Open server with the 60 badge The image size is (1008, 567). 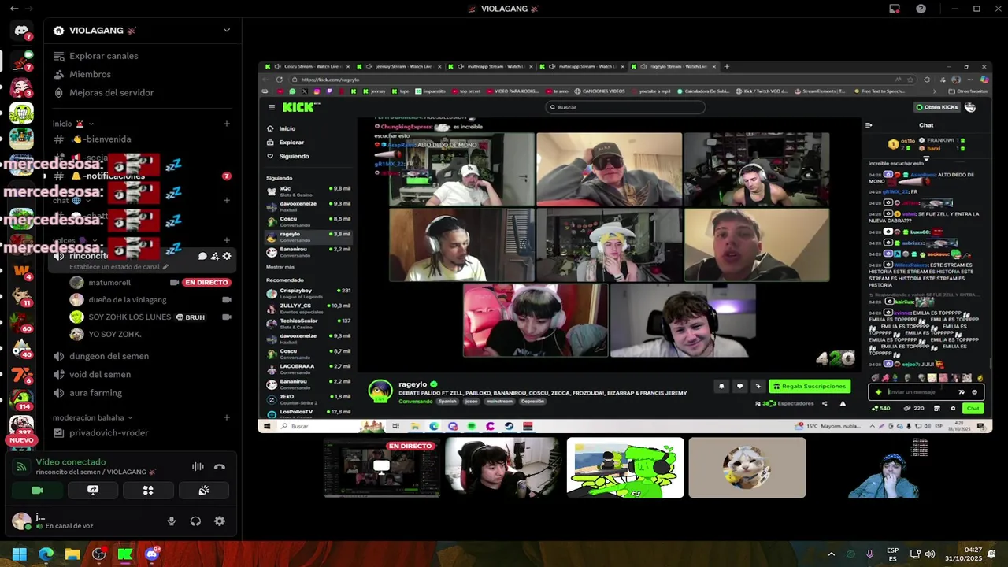[x=21, y=322]
